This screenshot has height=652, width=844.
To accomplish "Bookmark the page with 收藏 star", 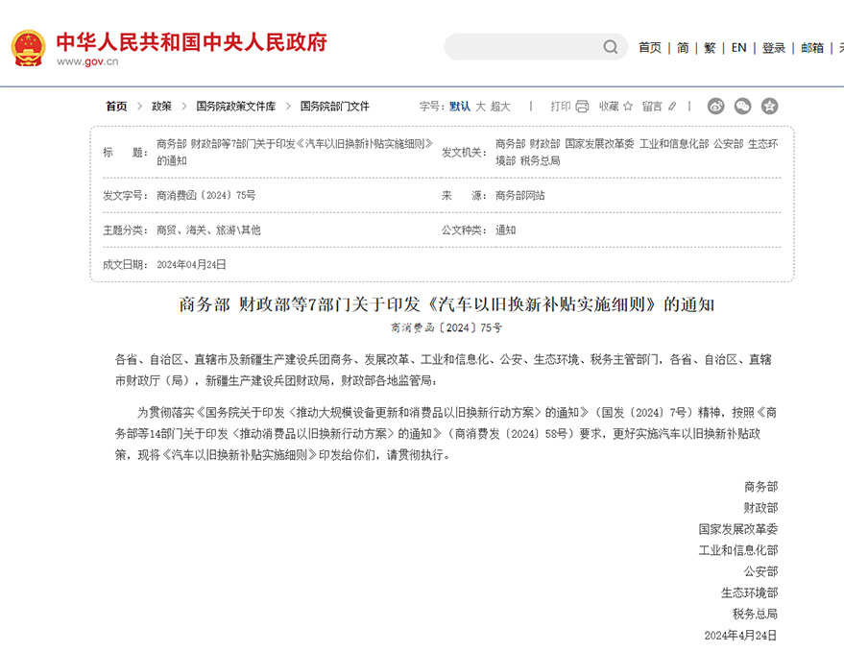I will (615, 107).
